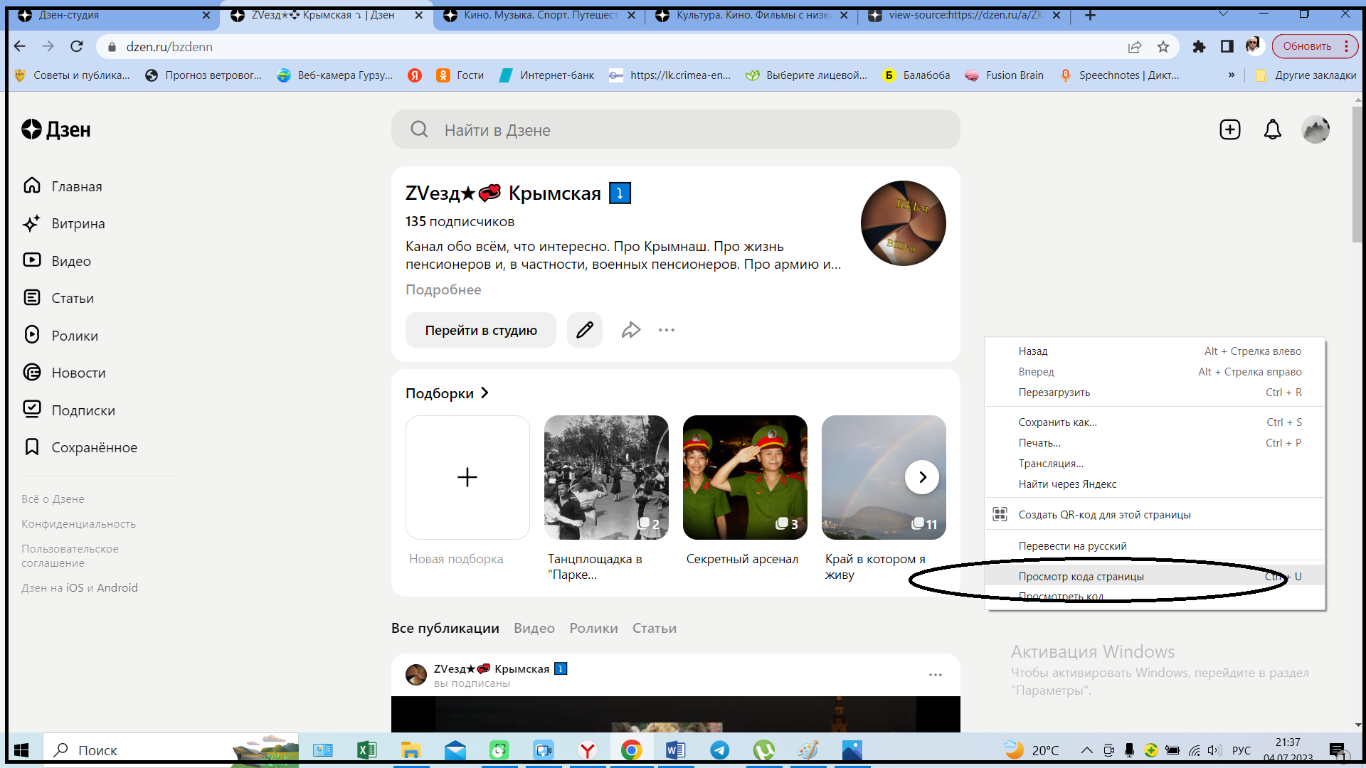
Task: Show the Видео publications tab
Action: (534, 628)
